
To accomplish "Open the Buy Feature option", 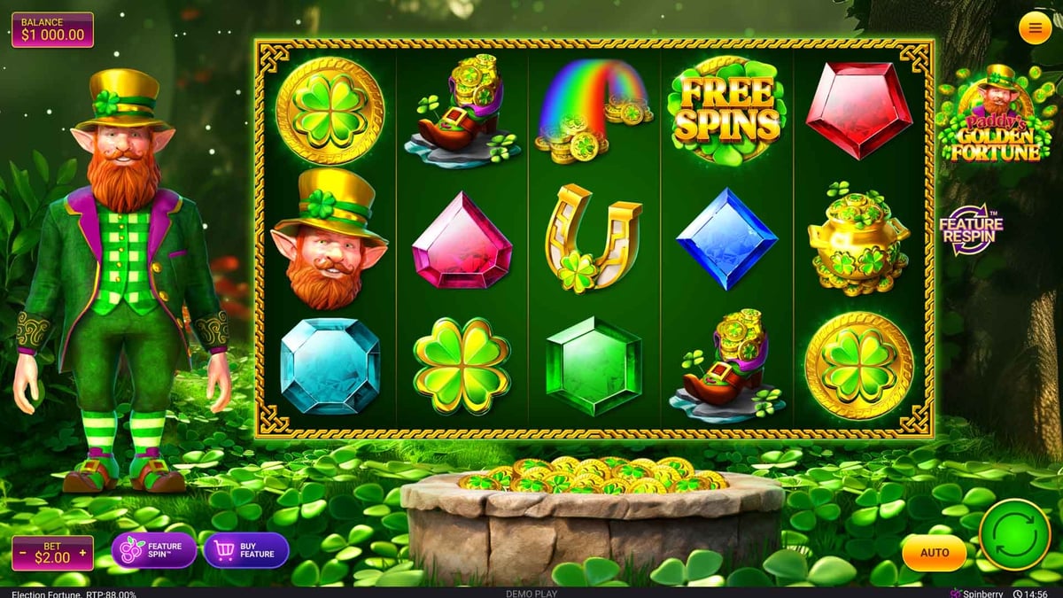I will [246, 550].
